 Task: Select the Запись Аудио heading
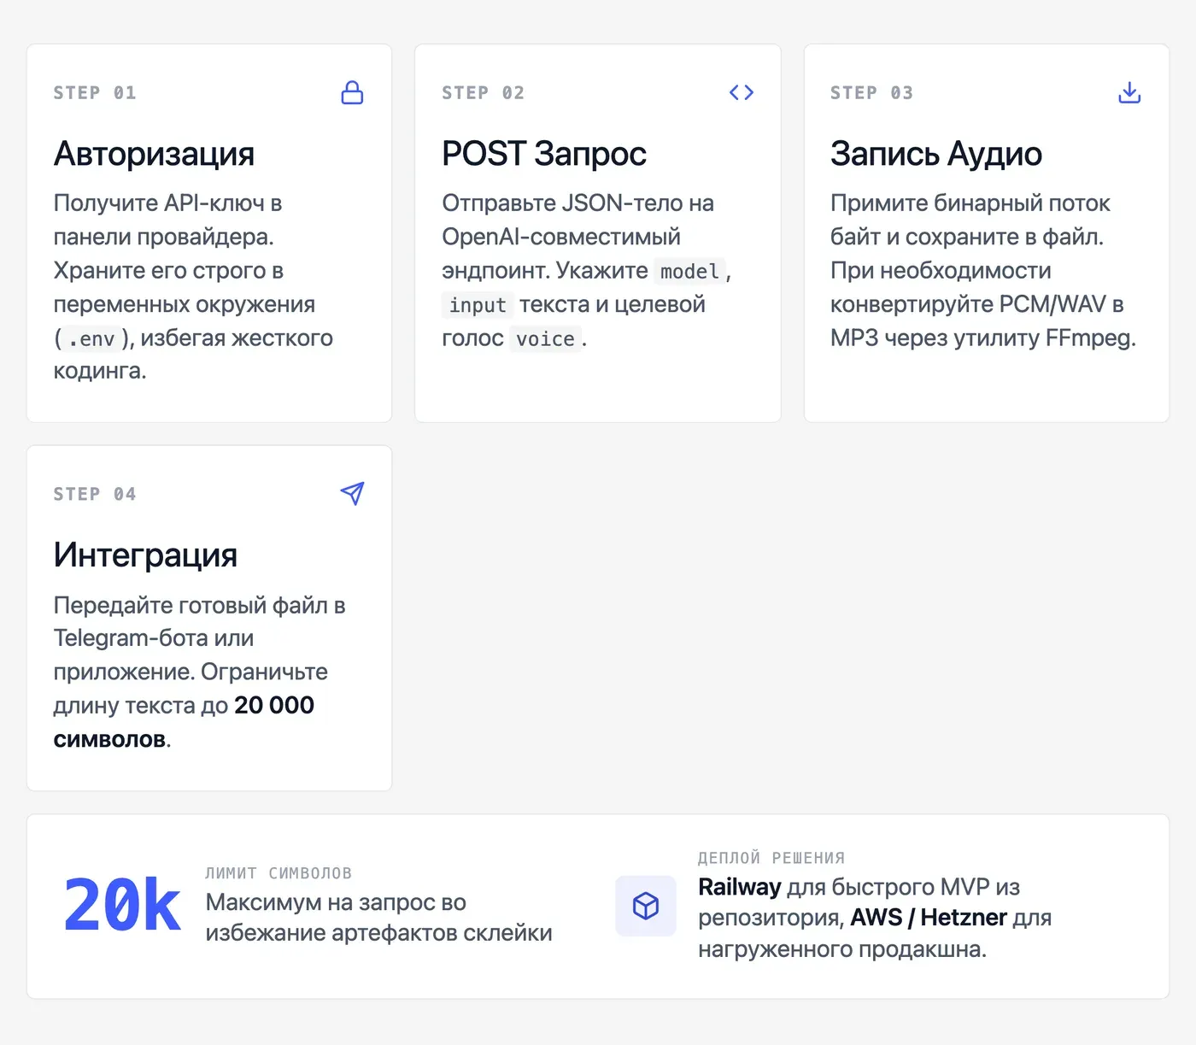coord(936,154)
